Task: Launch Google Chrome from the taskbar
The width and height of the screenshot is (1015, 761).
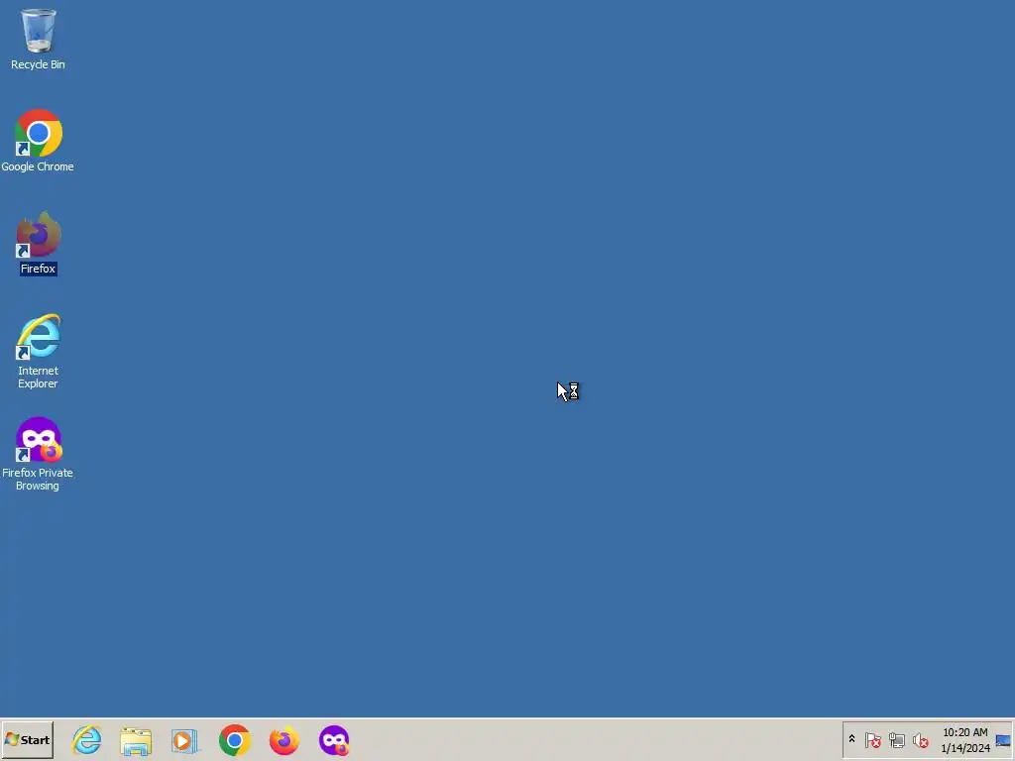Action: coord(234,740)
